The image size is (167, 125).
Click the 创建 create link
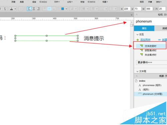click(x=164, y=40)
